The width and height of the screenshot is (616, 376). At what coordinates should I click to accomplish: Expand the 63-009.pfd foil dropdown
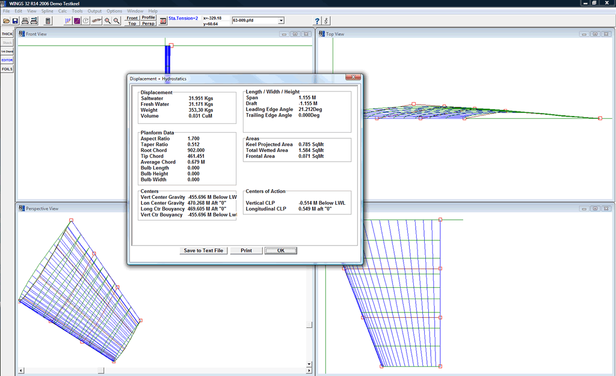click(x=281, y=20)
